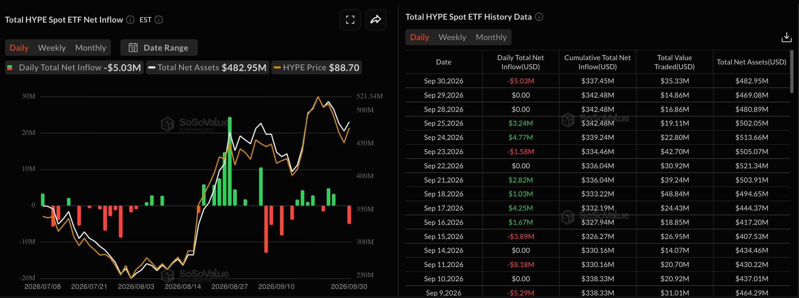Click the tall red bar near 2026/09/10
Viewport: 799px width, 298px height.
(x=266, y=229)
